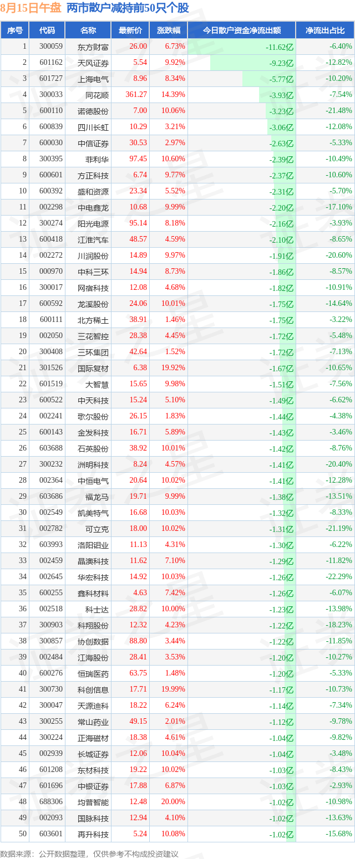This screenshot has height=859, width=355.
Task: Click the title 两市散户减持前50只个股
Action: pyautogui.click(x=128, y=8)
